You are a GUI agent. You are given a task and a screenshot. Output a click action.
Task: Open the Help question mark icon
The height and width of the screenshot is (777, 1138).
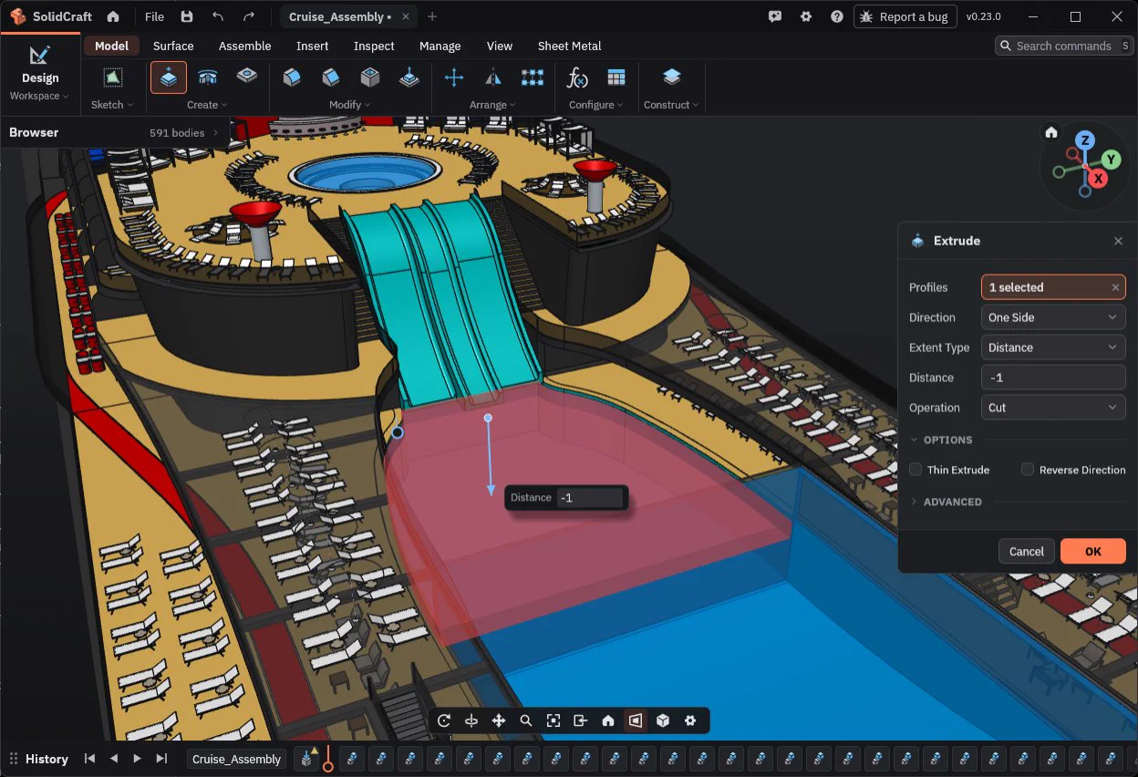(x=836, y=16)
